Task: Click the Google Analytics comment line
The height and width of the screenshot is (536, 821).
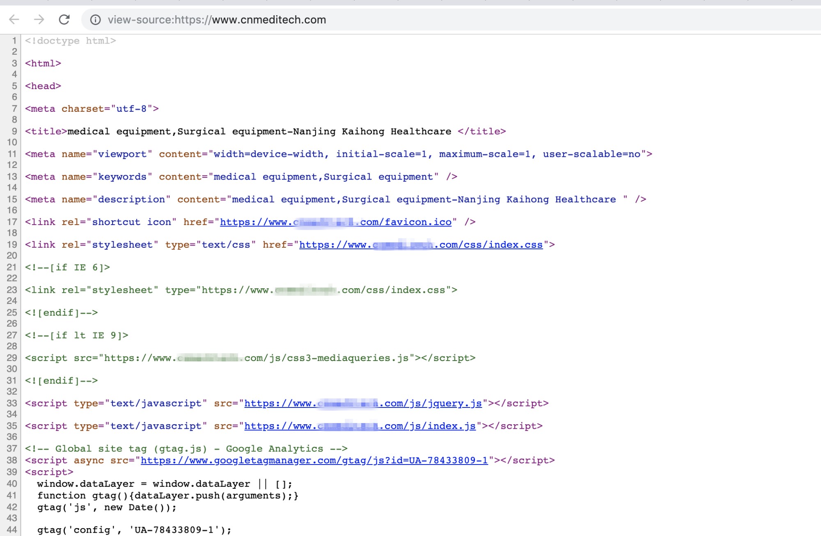Action: [186, 449]
